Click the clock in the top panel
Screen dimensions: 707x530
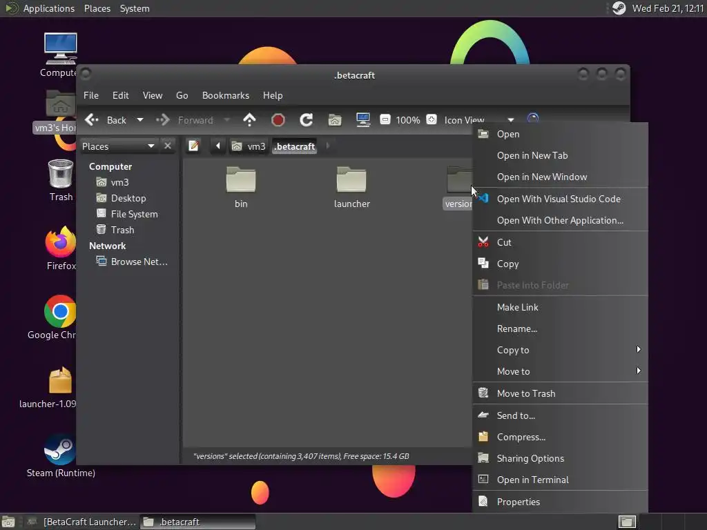(668, 8)
